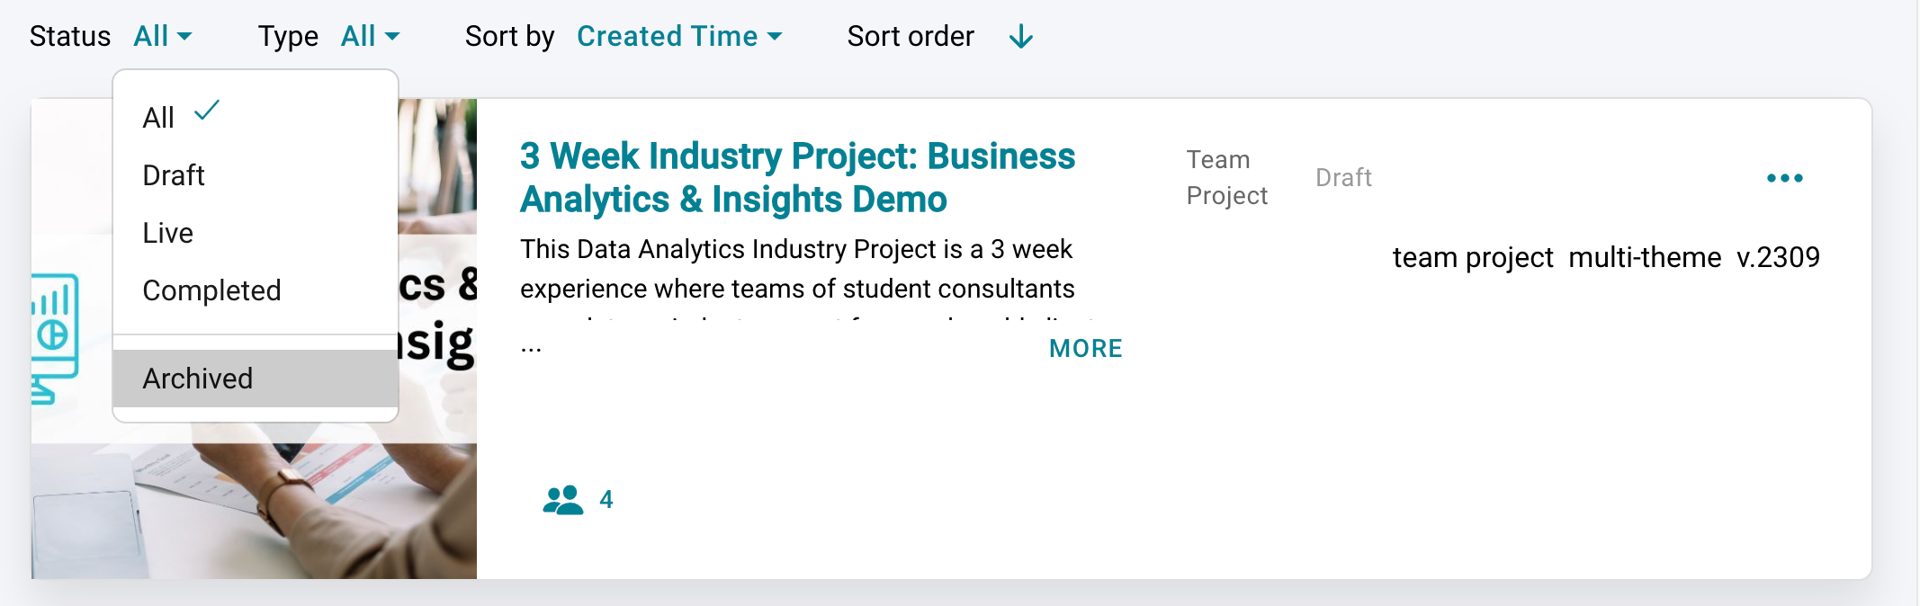Expand the Sort by Created Time dropdown
This screenshot has width=1920, height=606.
(679, 37)
